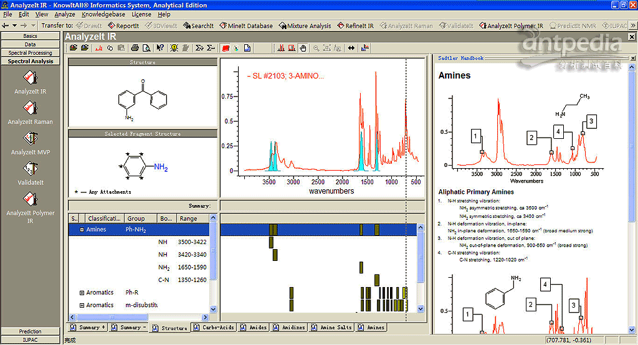Click the double-arrow horizontal expand icon
The image size is (638, 345).
tap(351, 48)
